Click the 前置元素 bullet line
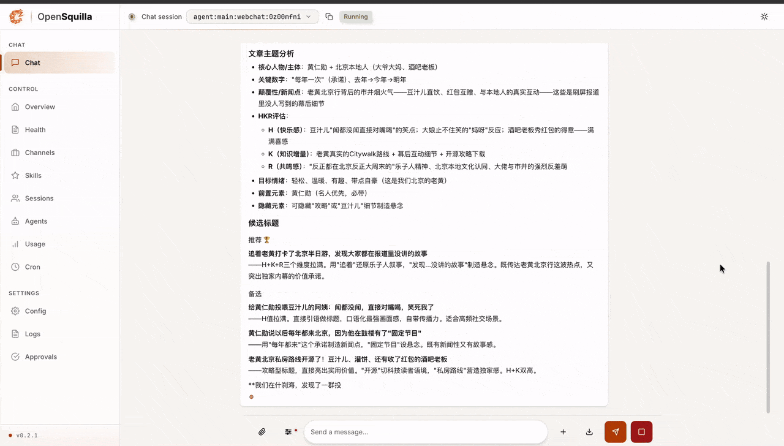Viewport: 784px width, 446px height. tap(312, 193)
